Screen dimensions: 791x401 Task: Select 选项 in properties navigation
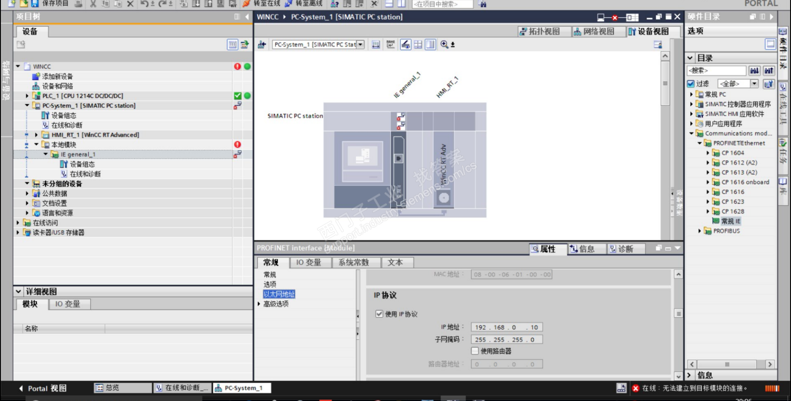(270, 284)
